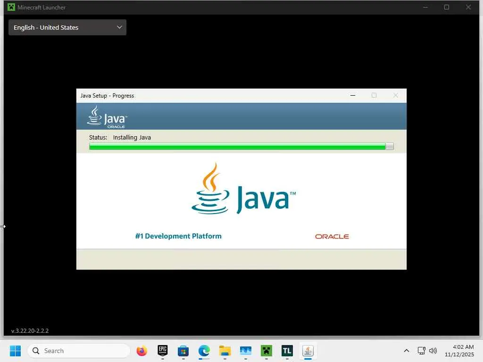Image resolution: width=483 pixels, height=362 pixels.
Task: Click the Java Oracle logo in header
Action: 107,117
